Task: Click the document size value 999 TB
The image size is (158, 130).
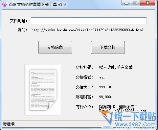Action: tap(105, 87)
